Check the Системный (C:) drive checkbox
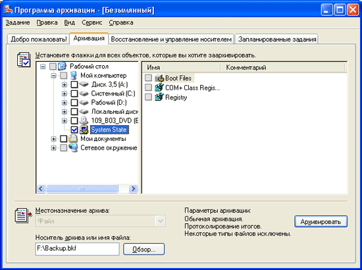 74,94
